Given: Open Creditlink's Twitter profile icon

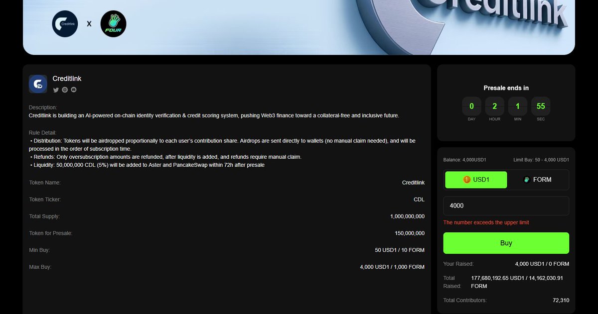Looking at the screenshot, I should 56,90.
